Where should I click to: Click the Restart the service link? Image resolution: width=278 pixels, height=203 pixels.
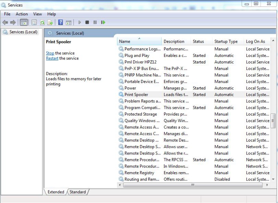click(52, 58)
